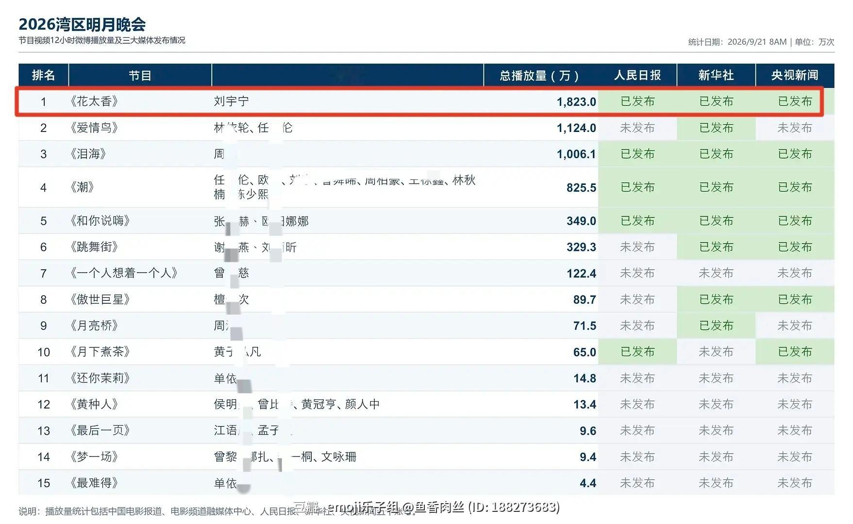This screenshot has height=524, width=853.
Task: Select the program name 《跳舞街》
Action: point(94,247)
